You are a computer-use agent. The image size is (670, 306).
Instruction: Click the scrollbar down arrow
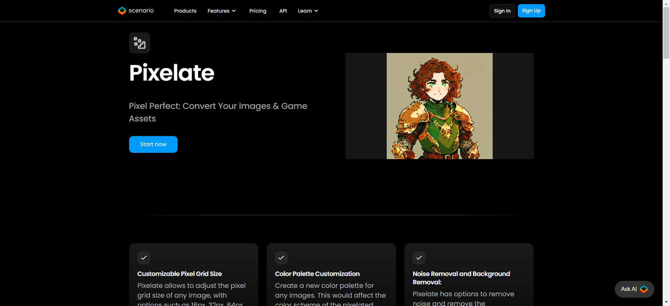coord(666,303)
